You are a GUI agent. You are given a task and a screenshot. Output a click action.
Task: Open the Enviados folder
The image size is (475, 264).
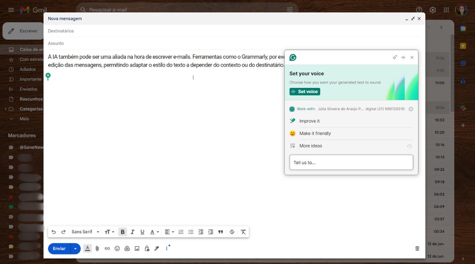[22, 89]
